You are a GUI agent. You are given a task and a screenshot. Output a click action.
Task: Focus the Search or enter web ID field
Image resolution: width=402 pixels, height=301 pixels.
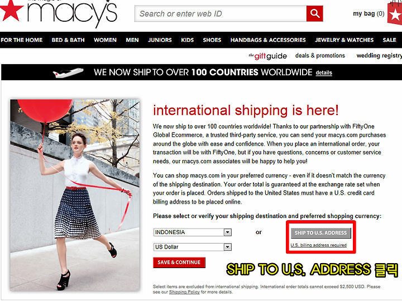tap(221, 13)
